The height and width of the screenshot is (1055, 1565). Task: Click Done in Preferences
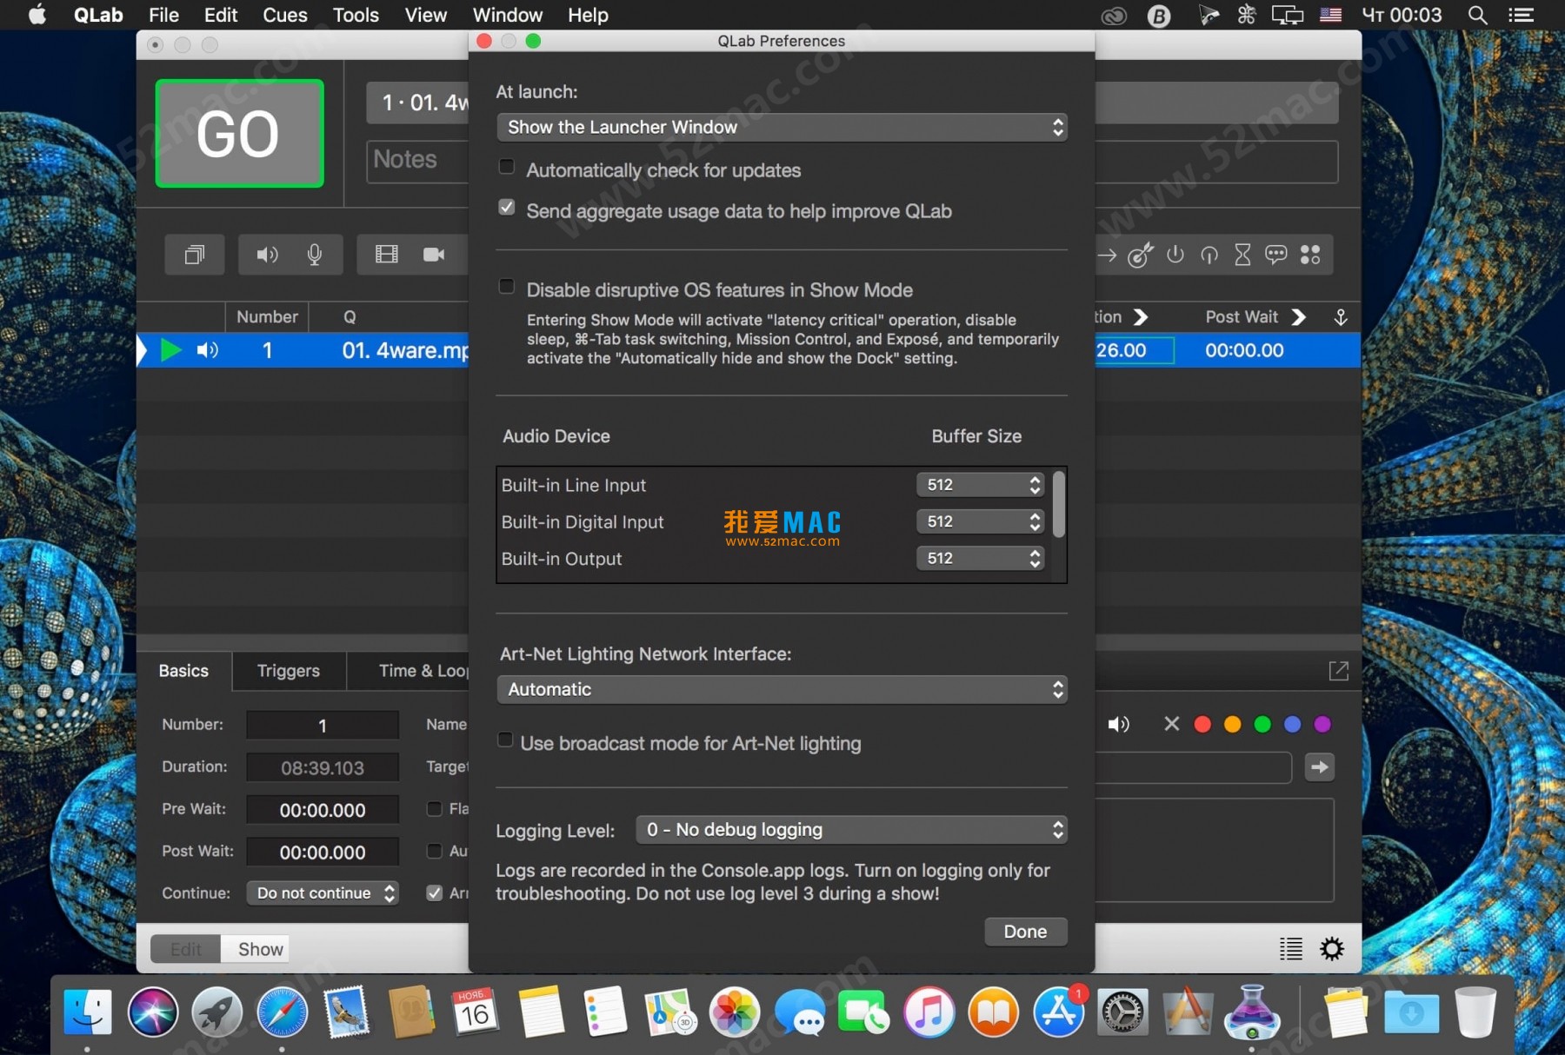[1026, 932]
